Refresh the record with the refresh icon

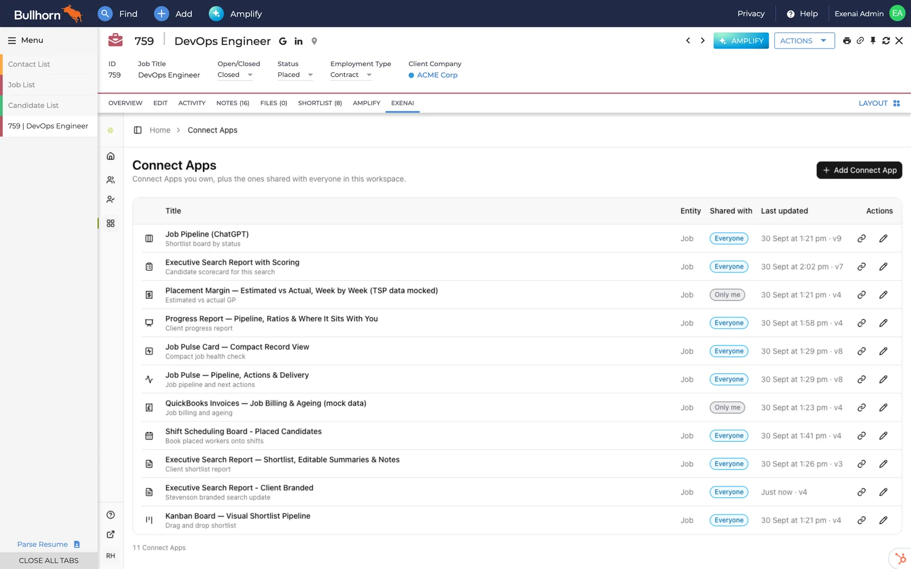pos(886,41)
